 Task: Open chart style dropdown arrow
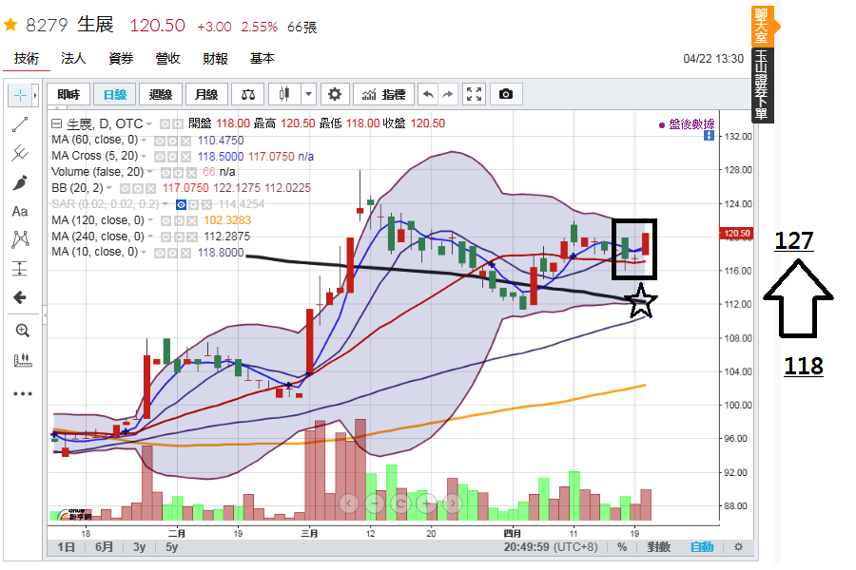point(308,94)
